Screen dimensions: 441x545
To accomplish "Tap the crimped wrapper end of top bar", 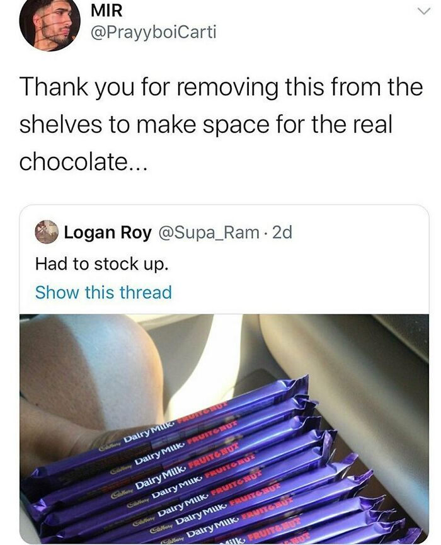I will (x=294, y=386).
